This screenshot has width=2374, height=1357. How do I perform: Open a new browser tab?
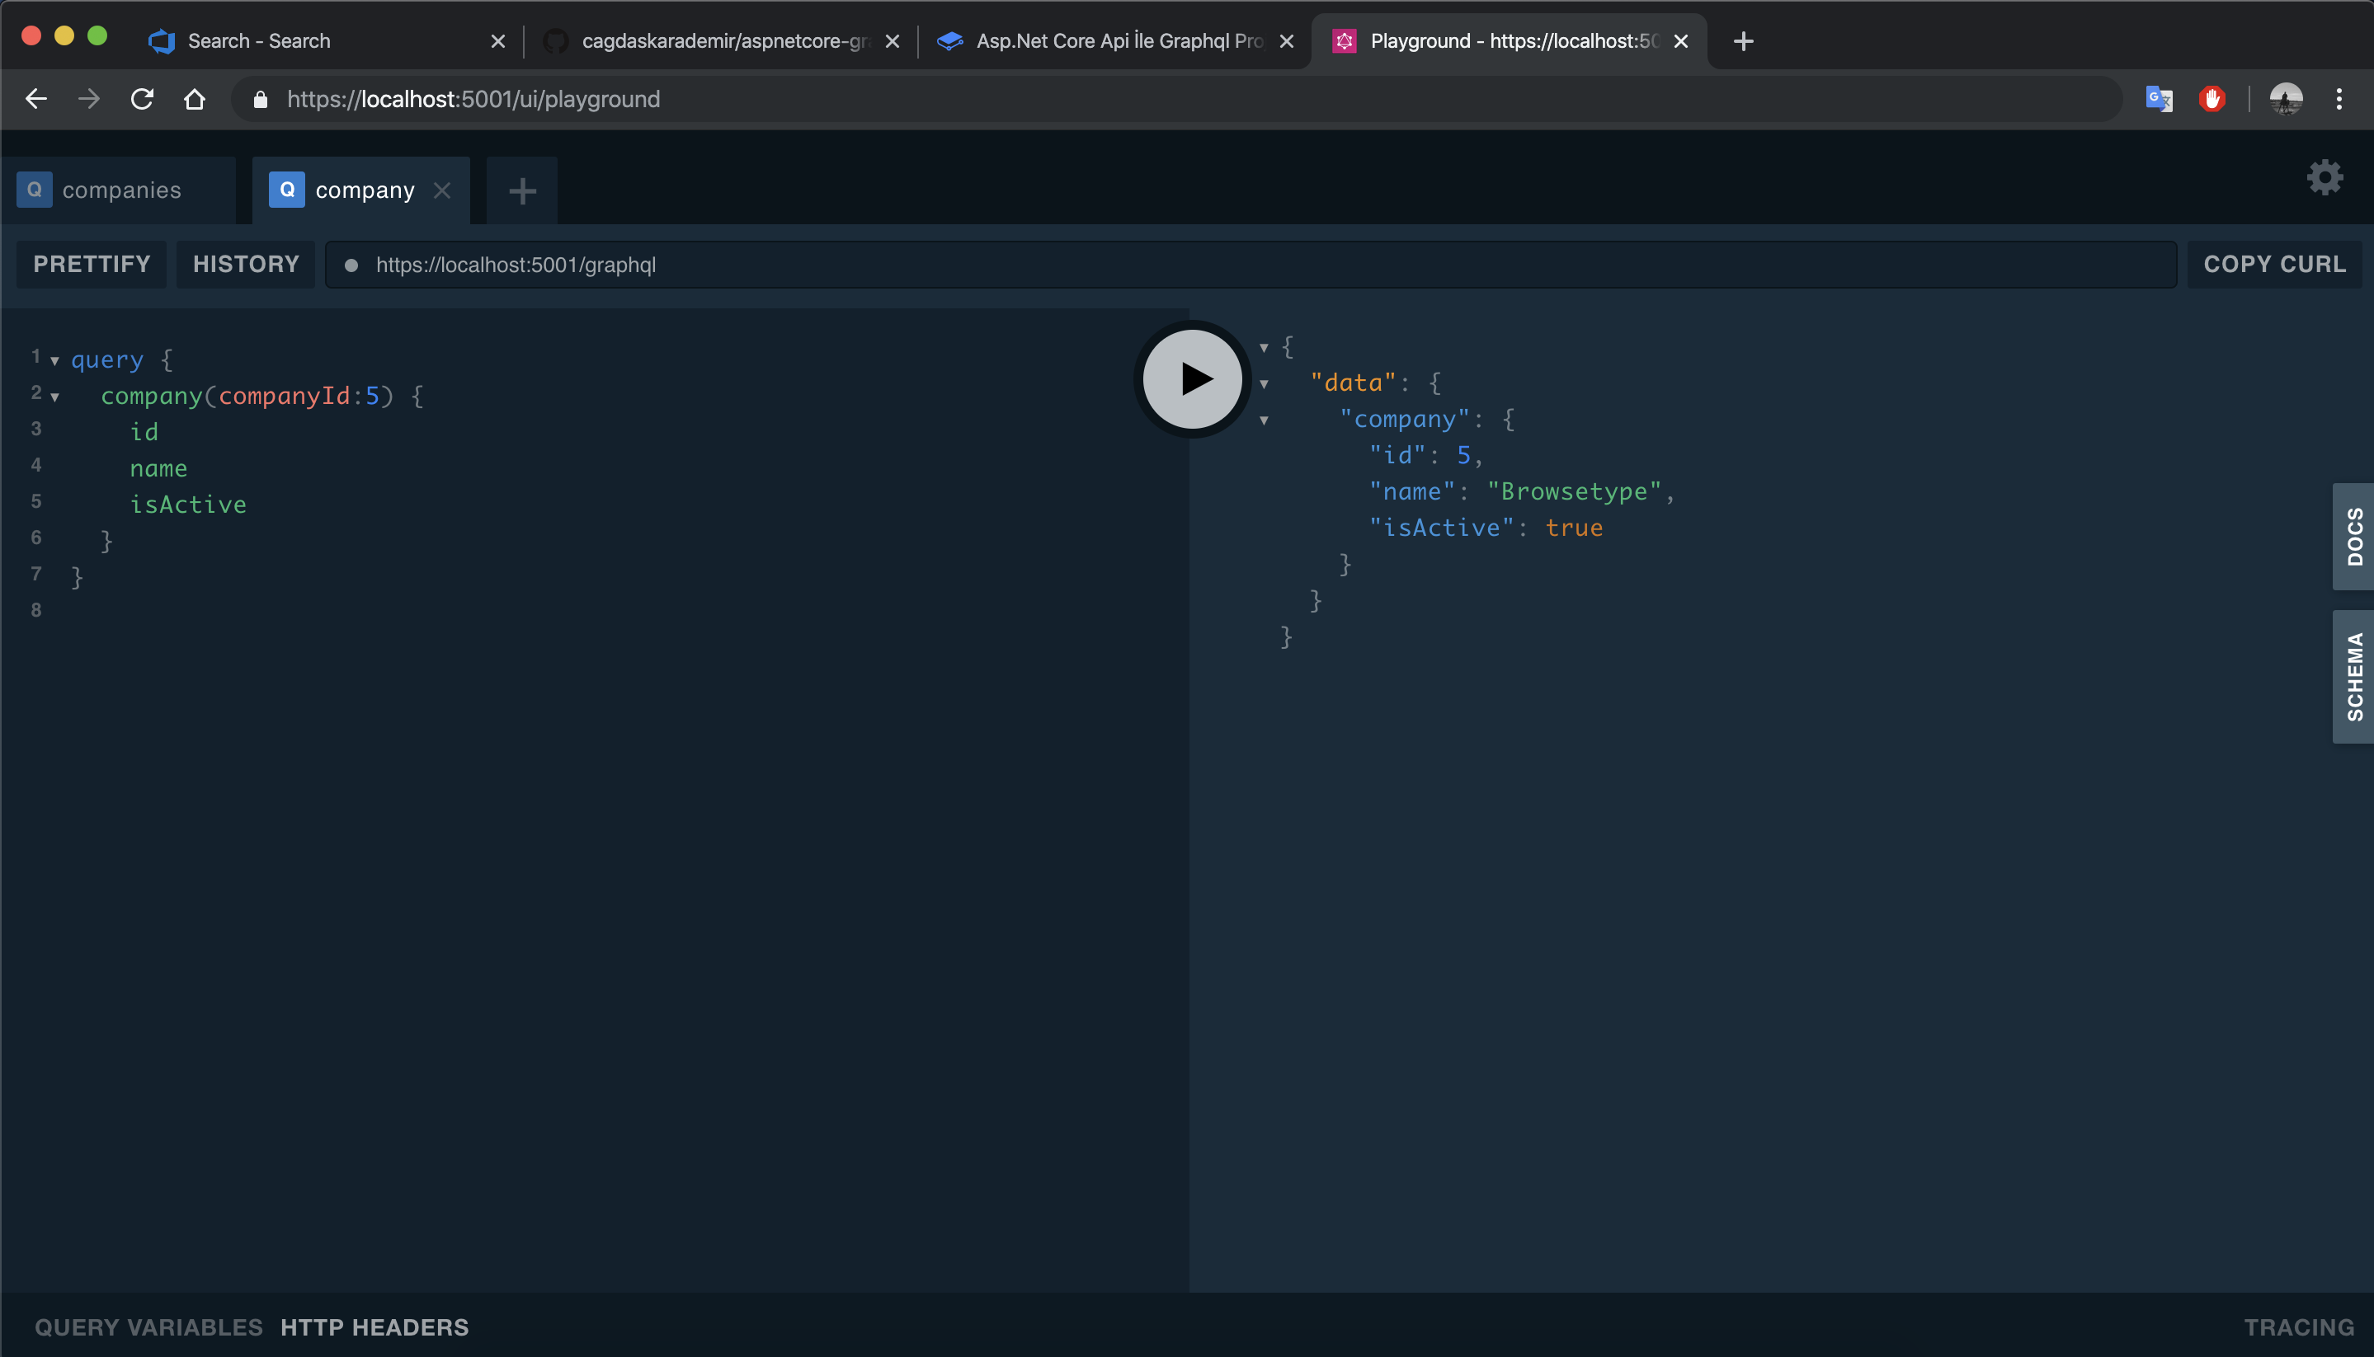point(1743,41)
